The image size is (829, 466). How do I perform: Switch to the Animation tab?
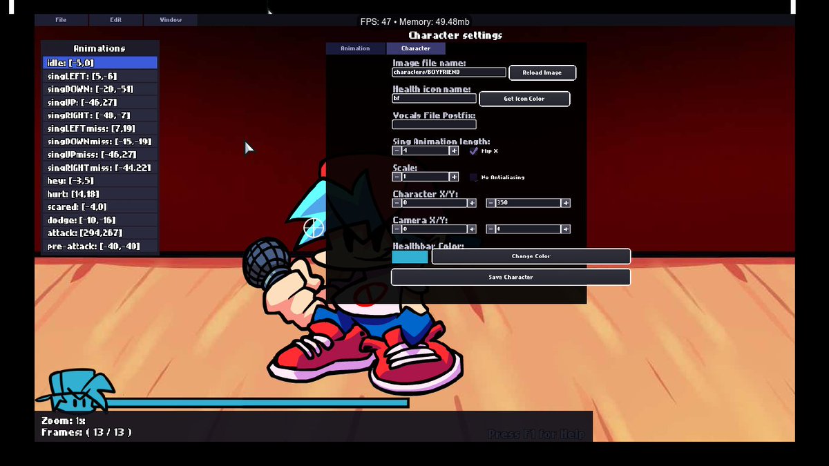[x=355, y=48]
